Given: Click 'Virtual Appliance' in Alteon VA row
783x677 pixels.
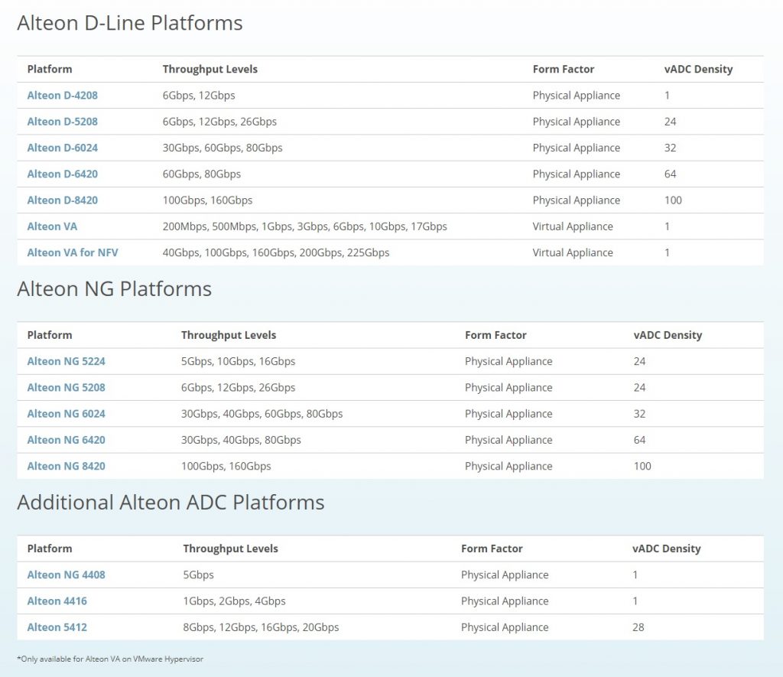Looking at the screenshot, I should click(x=573, y=226).
